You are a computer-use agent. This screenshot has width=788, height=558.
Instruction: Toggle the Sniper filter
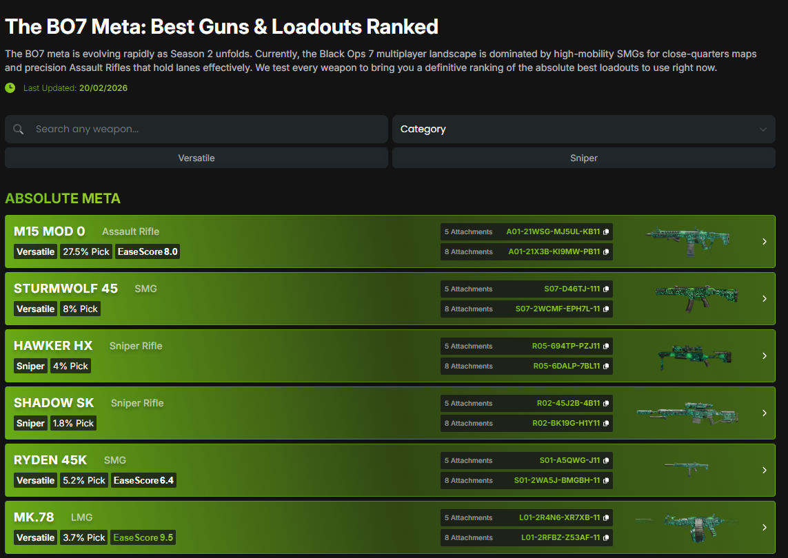(x=583, y=158)
